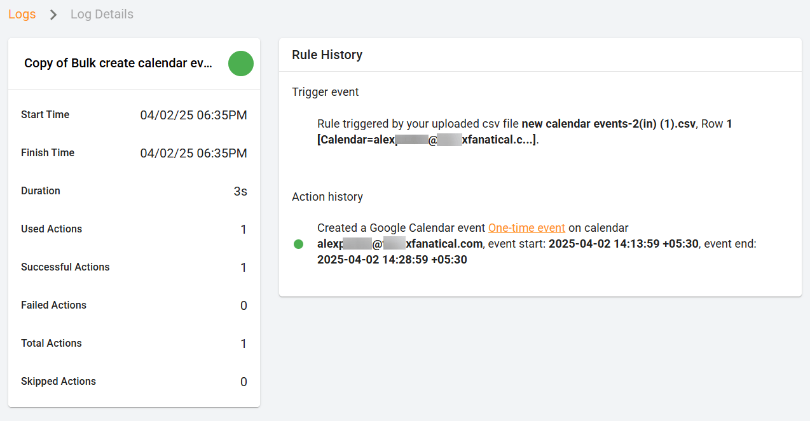Click the Start Time value 04/02/25 06:35PM
This screenshot has width=810, height=421.
coord(193,115)
